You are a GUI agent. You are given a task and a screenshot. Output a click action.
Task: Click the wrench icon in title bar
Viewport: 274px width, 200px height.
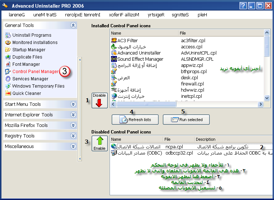pyautogui.click(x=5, y=5)
